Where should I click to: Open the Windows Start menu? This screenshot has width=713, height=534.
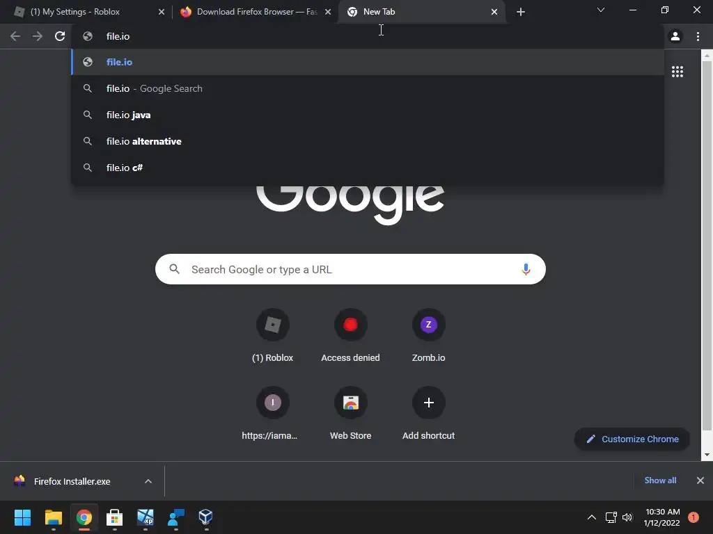[22, 517]
